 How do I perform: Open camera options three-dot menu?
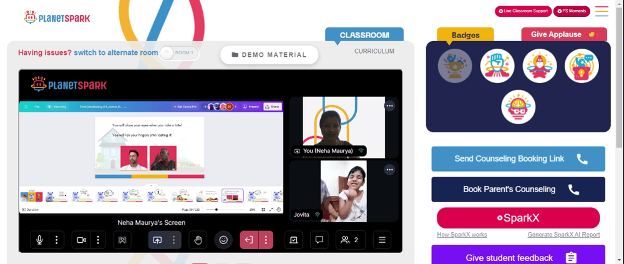[98, 240]
